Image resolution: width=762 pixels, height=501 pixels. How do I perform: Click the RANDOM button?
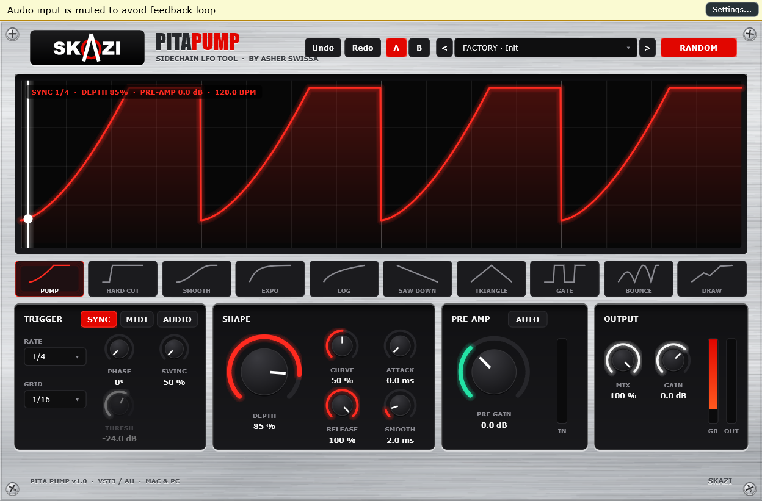[x=699, y=48]
